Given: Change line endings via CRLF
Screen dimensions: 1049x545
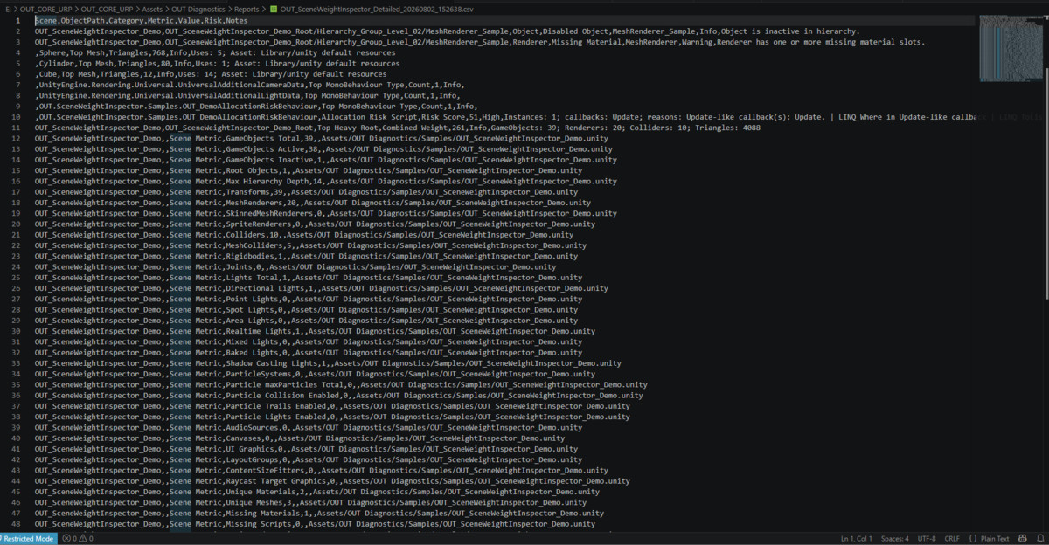Looking at the screenshot, I should (x=953, y=539).
